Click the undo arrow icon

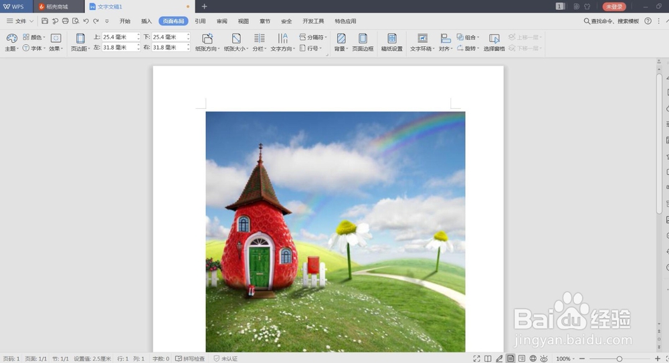click(x=86, y=21)
